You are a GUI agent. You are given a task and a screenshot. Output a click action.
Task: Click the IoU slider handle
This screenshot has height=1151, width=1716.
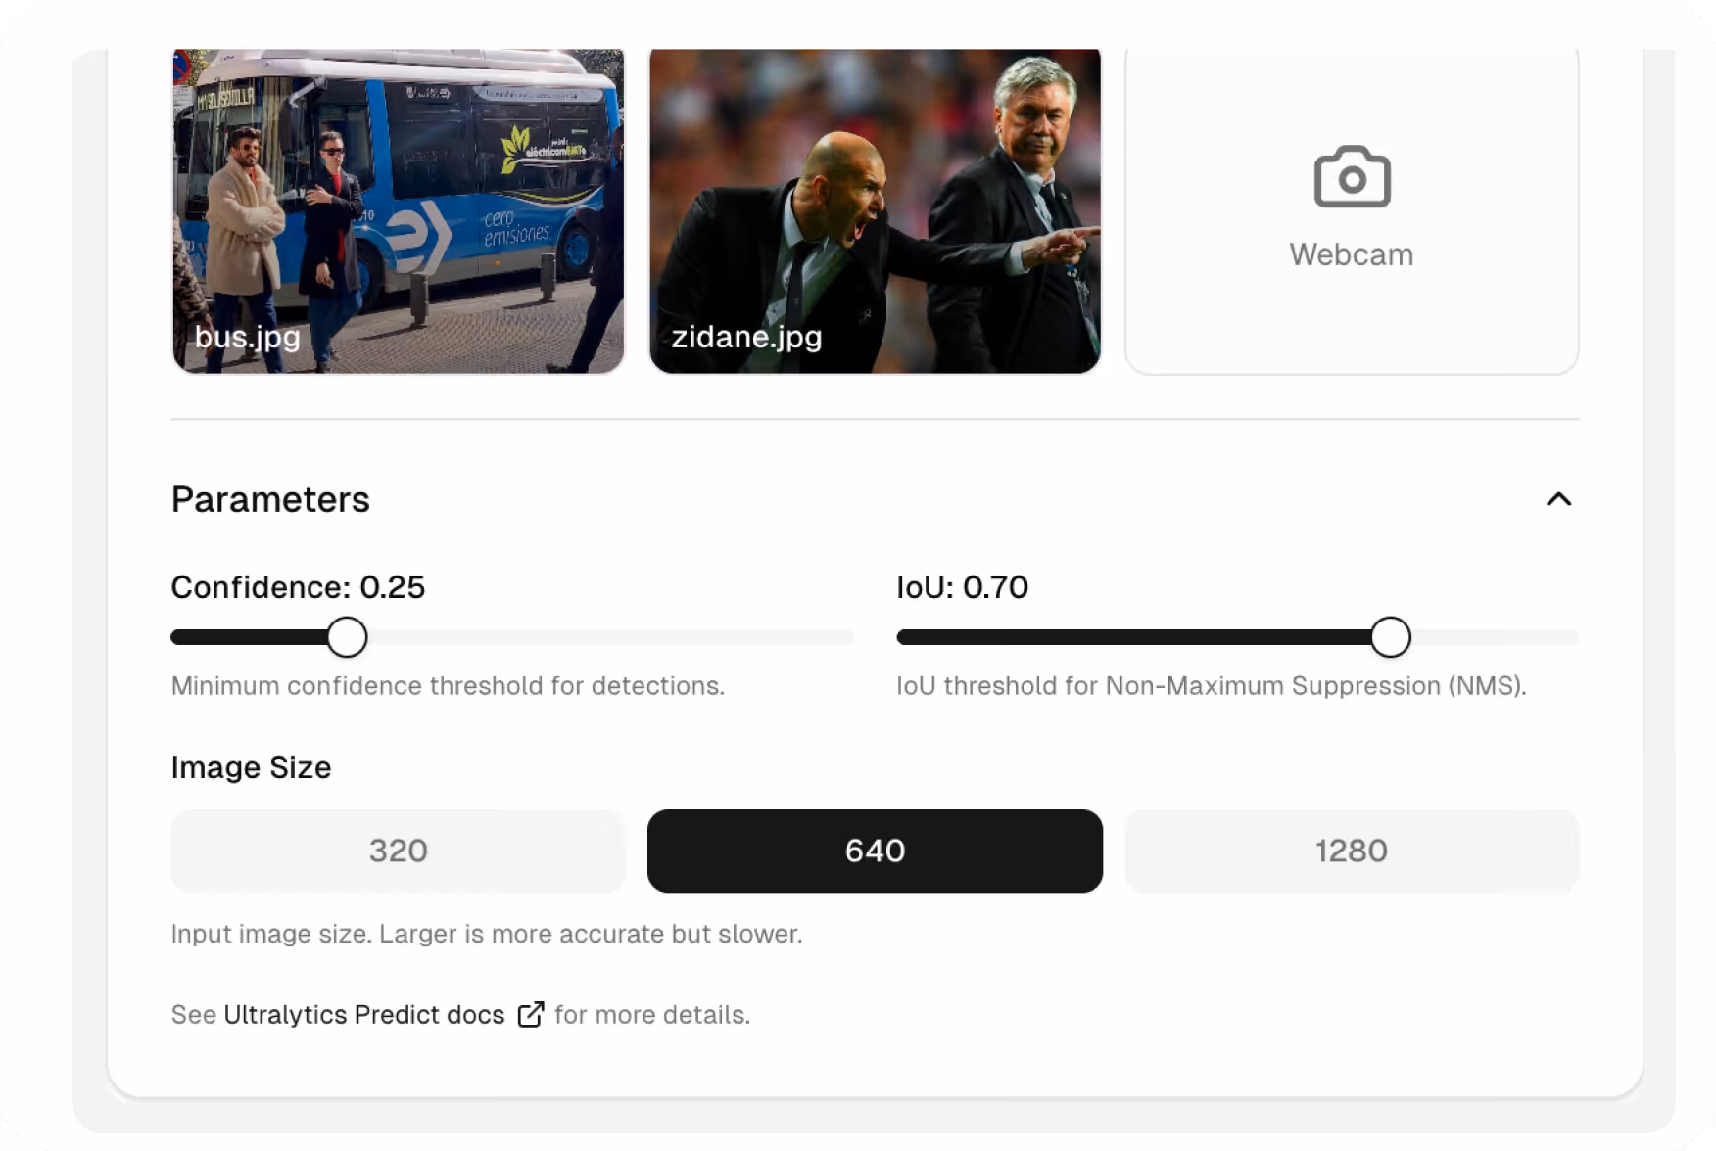tap(1391, 636)
